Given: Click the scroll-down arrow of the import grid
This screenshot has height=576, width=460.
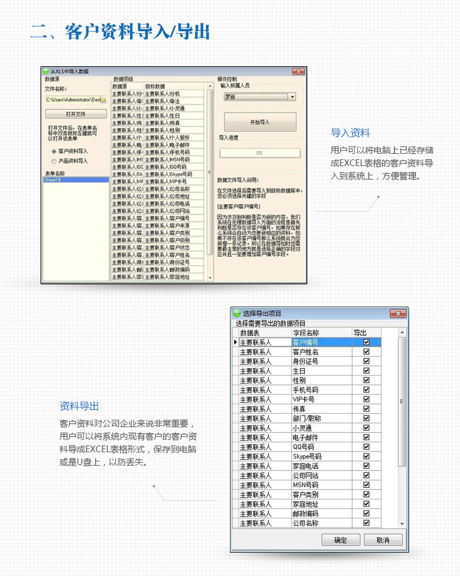Looking at the screenshot, I should point(210,278).
